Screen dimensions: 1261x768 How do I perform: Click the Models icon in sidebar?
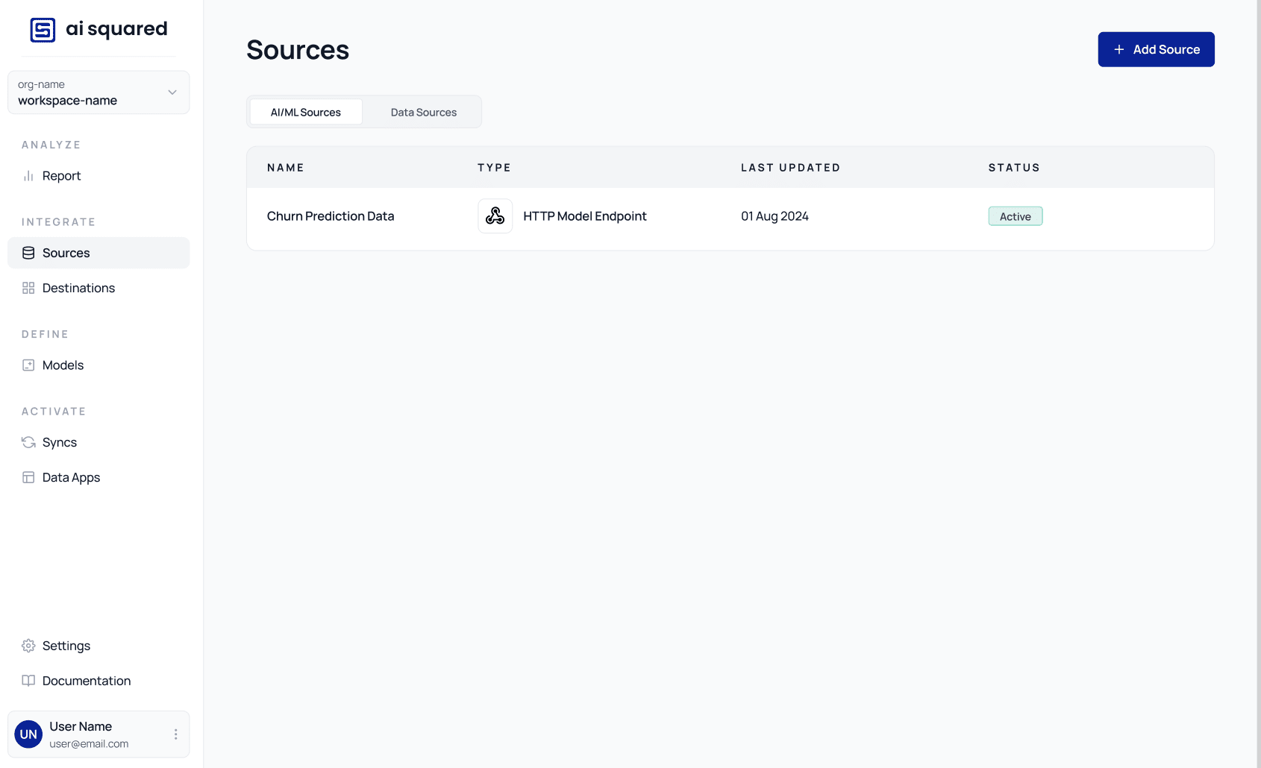28,365
